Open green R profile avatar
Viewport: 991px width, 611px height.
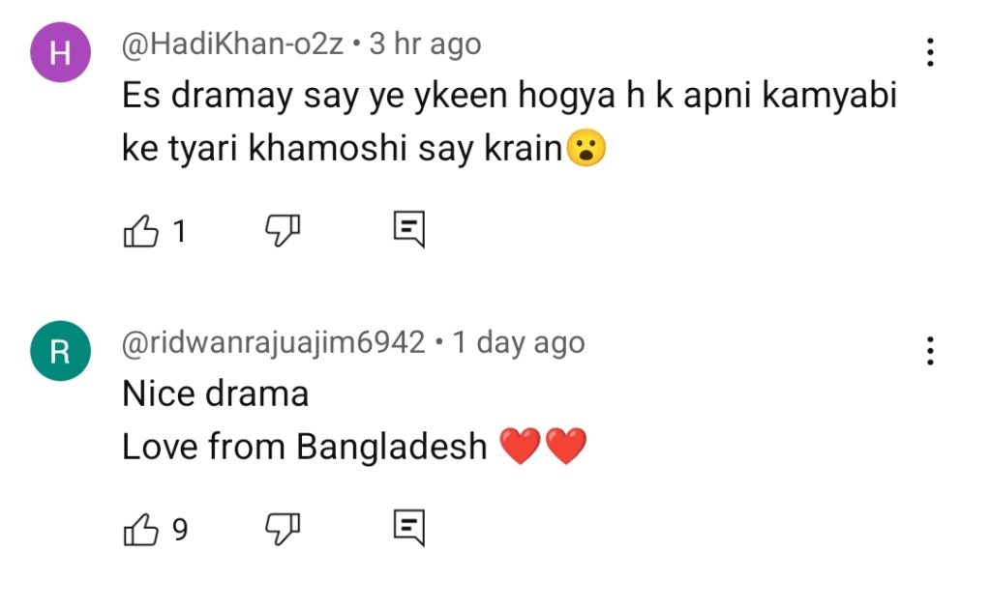pyautogui.click(x=60, y=352)
